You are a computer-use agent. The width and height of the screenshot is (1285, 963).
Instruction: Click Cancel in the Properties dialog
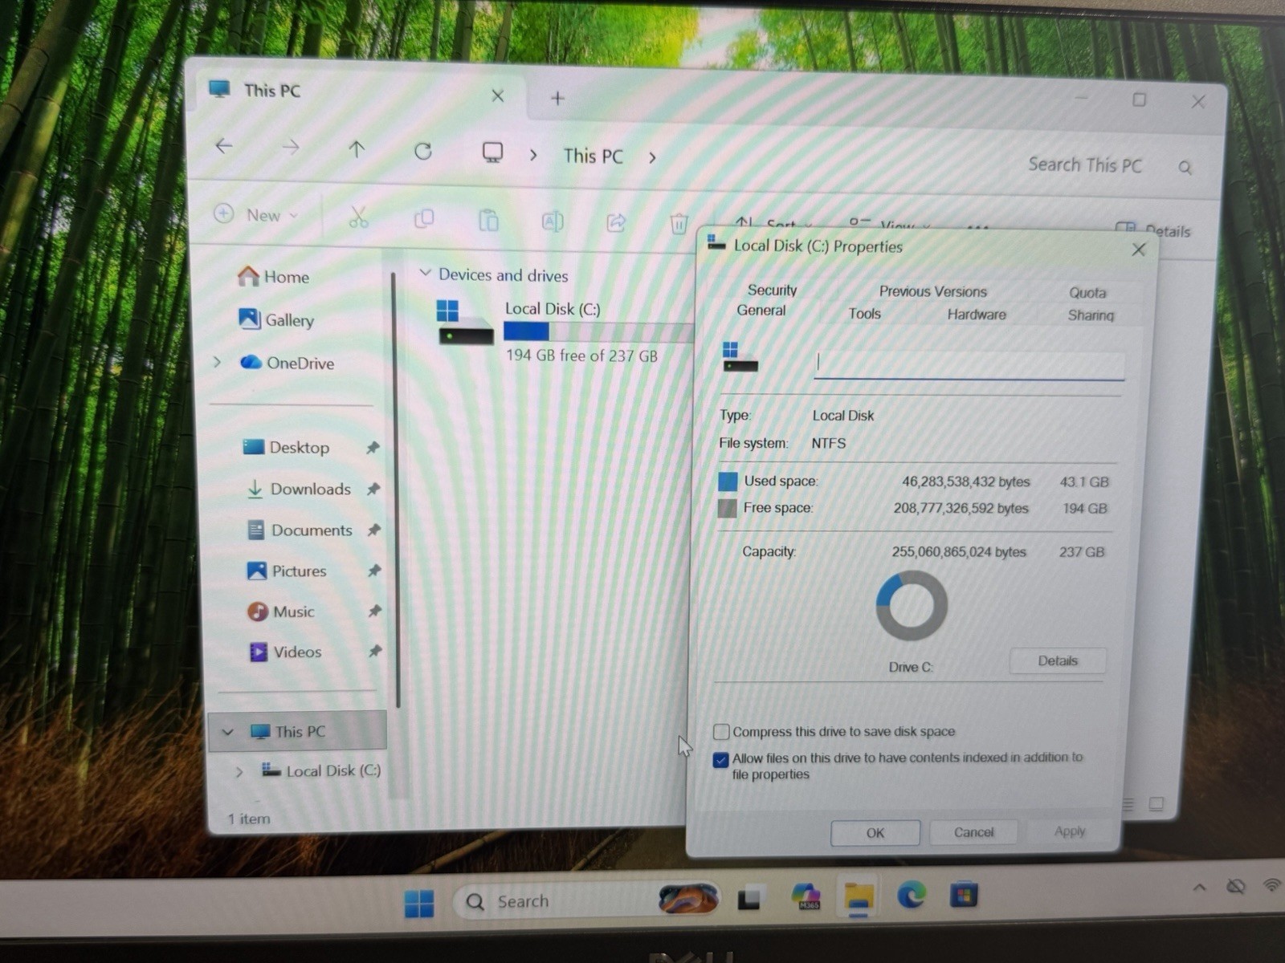(x=973, y=832)
